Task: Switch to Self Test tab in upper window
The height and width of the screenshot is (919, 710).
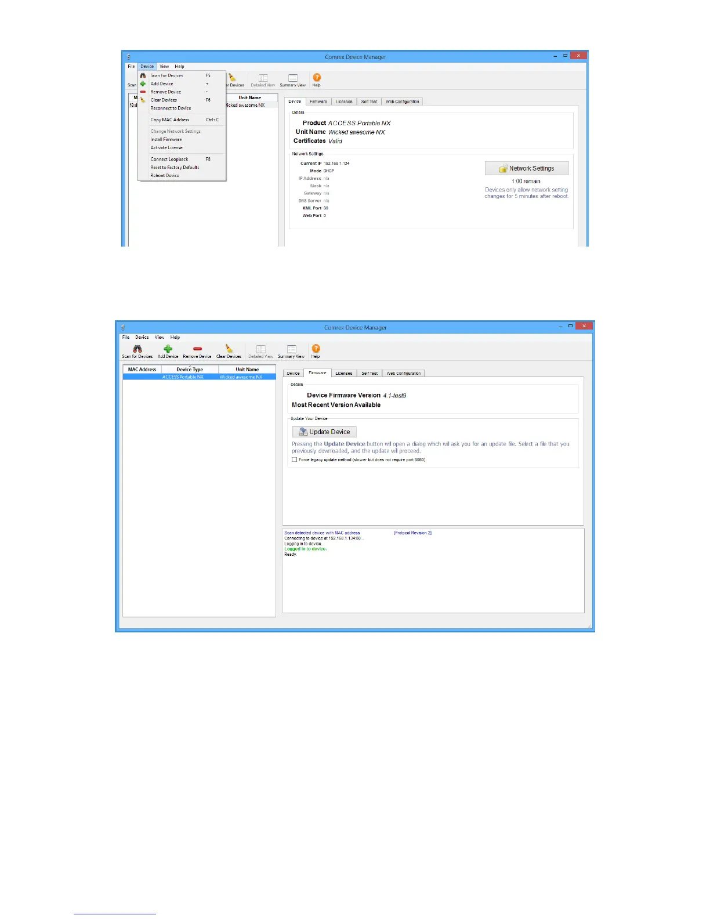Action: (369, 102)
